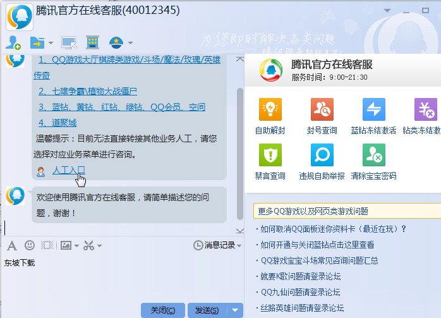This screenshot has height=318, width=441.
Task: Open the emoji smiley picker
Action: click(x=30, y=245)
